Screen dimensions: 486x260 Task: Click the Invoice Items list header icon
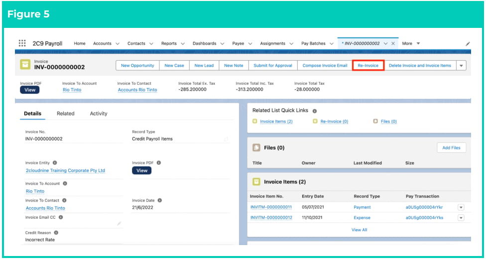(256, 182)
